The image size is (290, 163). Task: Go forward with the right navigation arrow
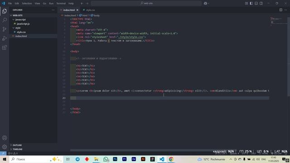pyautogui.click(x=87, y=3)
